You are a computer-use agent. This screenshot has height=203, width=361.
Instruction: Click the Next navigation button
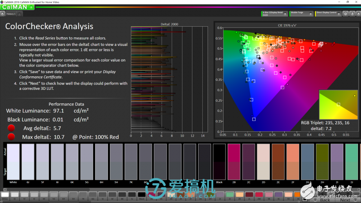[345, 199]
